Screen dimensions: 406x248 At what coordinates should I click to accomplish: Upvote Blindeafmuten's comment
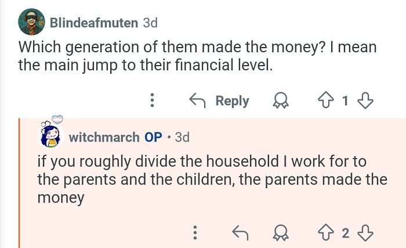(324, 100)
